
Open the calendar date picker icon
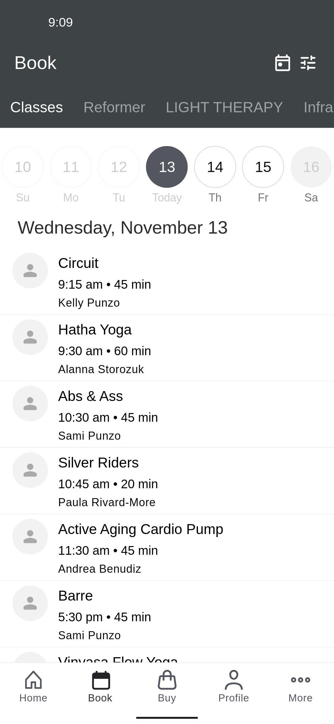coord(282,63)
